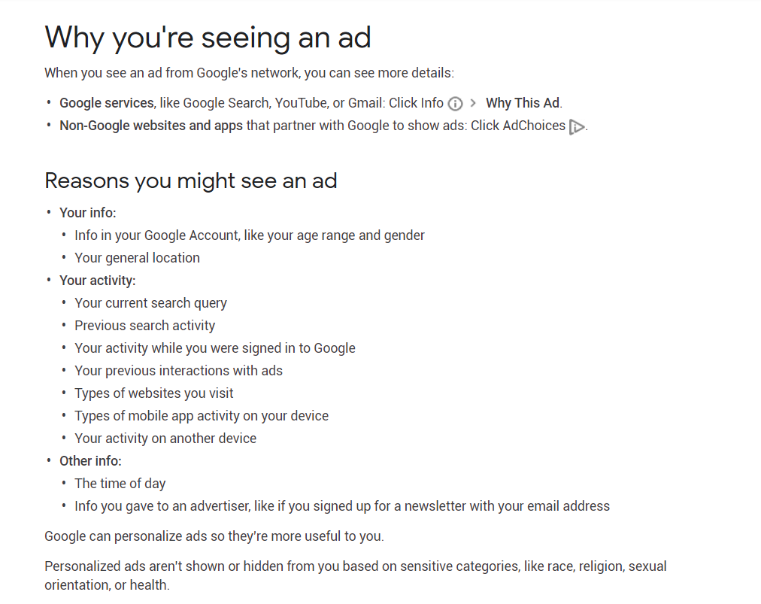The height and width of the screenshot is (604, 761).
Task: Click 'Previous search activity' list item
Action: (x=144, y=326)
